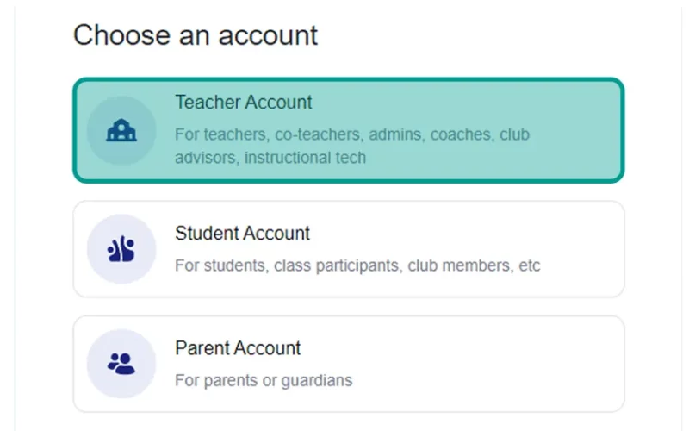689x431 pixels.
Task: Click the circular badge behind teacher icon
Action: point(121,131)
